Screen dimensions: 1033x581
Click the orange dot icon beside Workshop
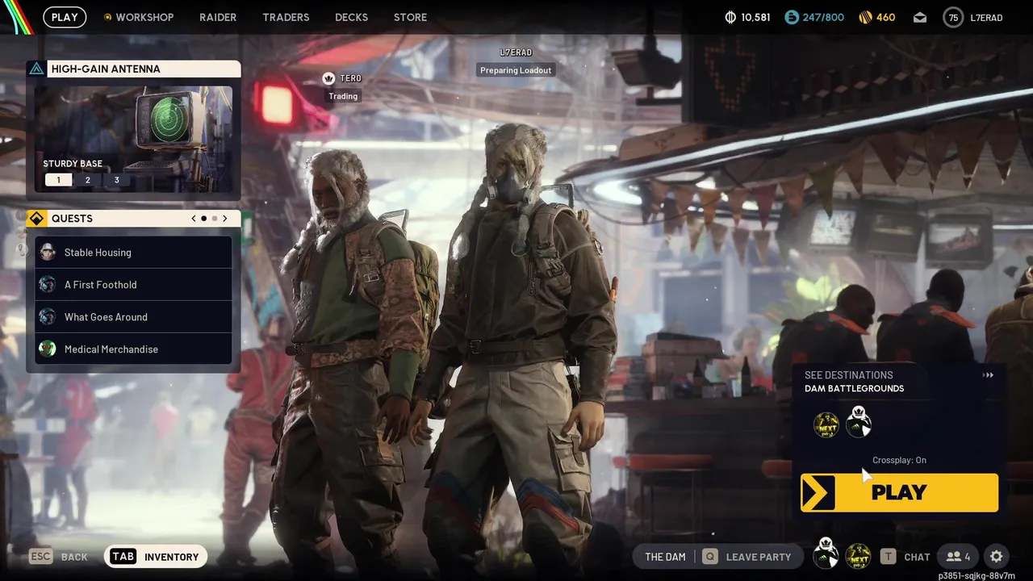(107, 17)
